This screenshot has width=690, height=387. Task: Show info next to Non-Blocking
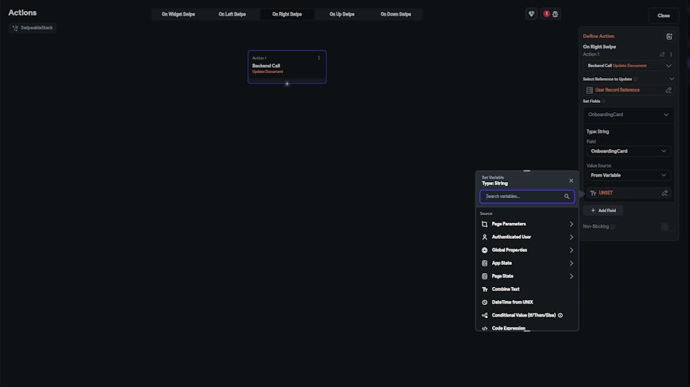613,227
